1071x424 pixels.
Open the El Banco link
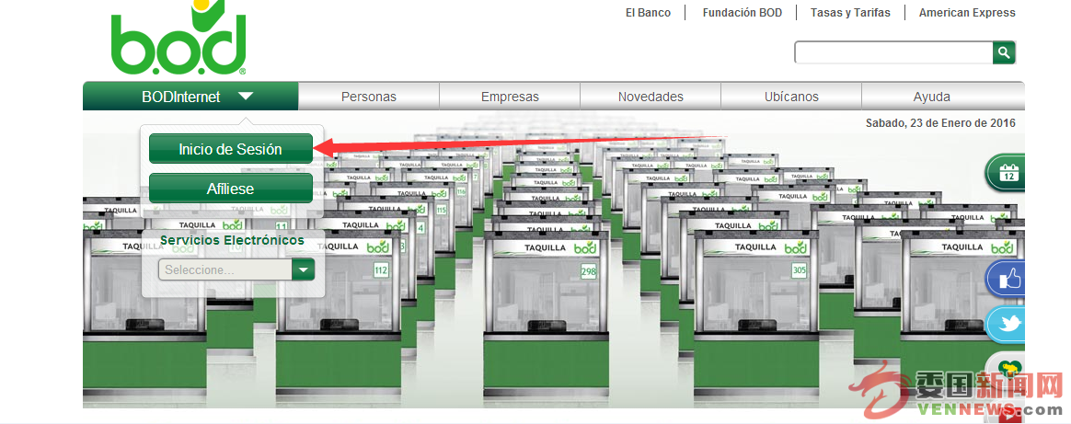[x=648, y=12]
